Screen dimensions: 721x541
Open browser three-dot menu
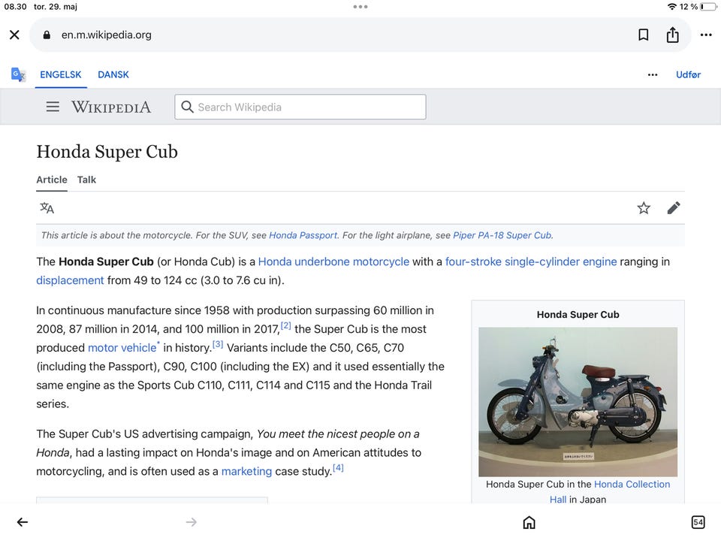(705, 35)
